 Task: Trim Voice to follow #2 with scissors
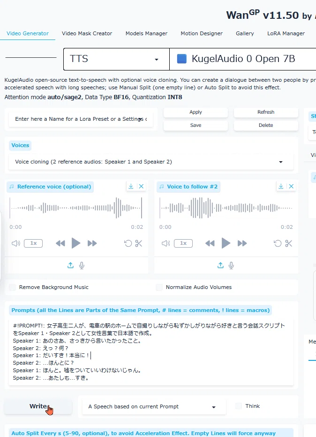coord(288,243)
